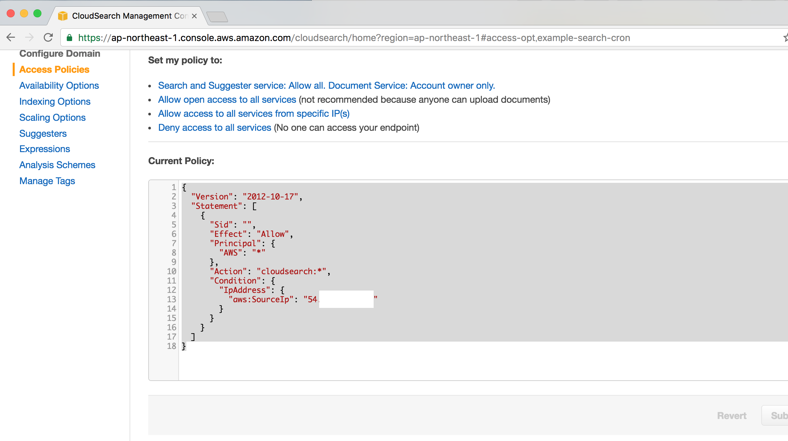Click the Indexing Options sidebar icon
This screenshot has width=788, height=441.
[x=55, y=102]
